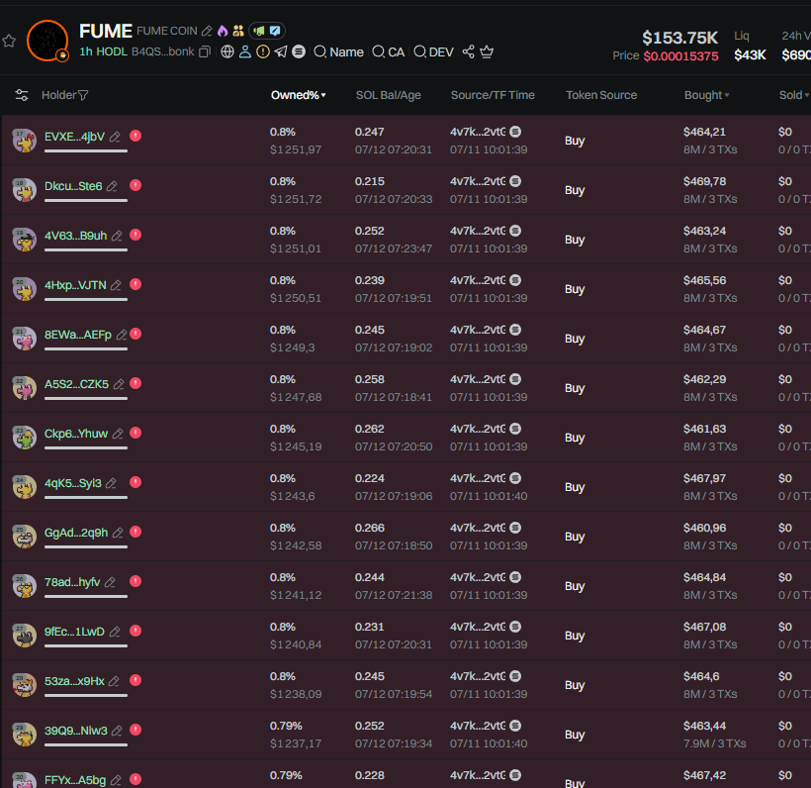The image size is (811, 788).
Task: Open holder A5S2...CZK5
Action: (x=76, y=384)
